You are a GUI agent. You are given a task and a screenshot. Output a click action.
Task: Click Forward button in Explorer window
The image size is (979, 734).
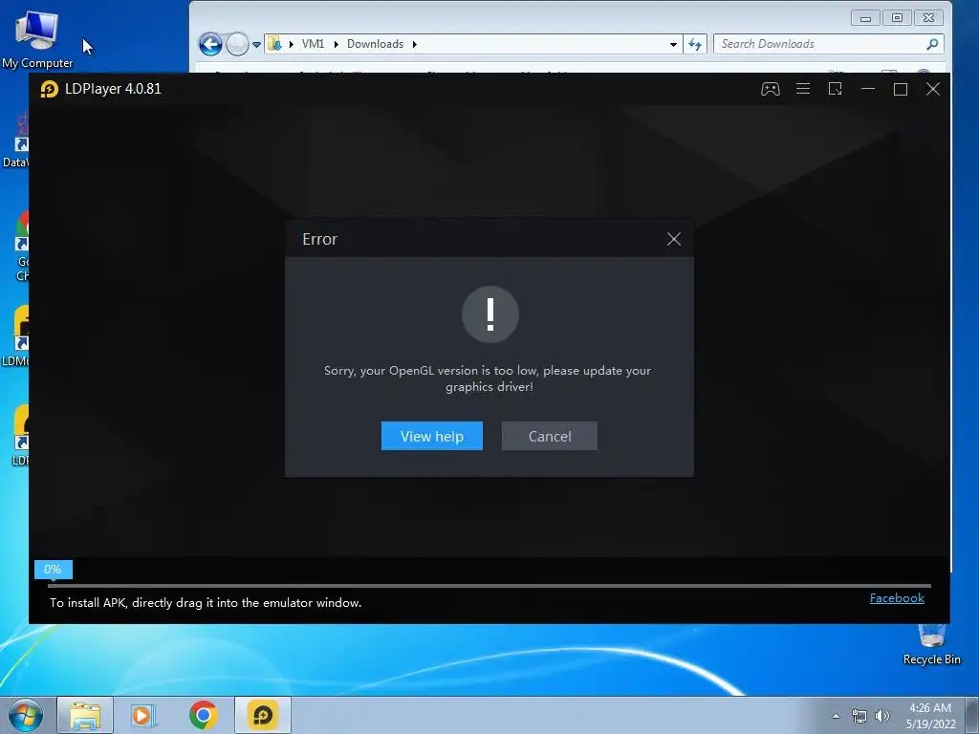point(237,44)
